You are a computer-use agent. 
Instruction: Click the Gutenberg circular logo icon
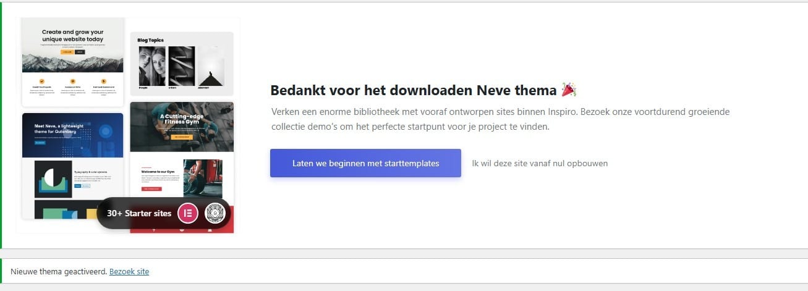[x=215, y=213]
